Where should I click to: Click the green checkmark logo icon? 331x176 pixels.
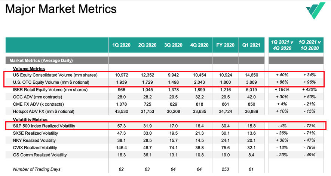316,10
